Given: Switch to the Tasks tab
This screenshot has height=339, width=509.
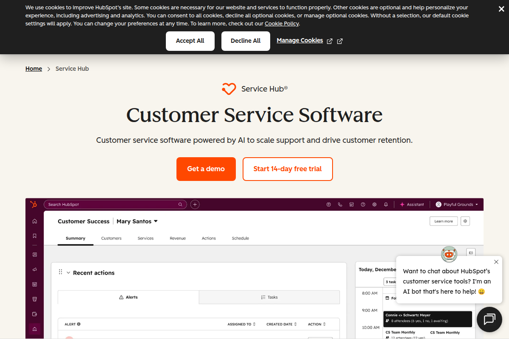Looking at the screenshot, I should pyautogui.click(x=269, y=297).
